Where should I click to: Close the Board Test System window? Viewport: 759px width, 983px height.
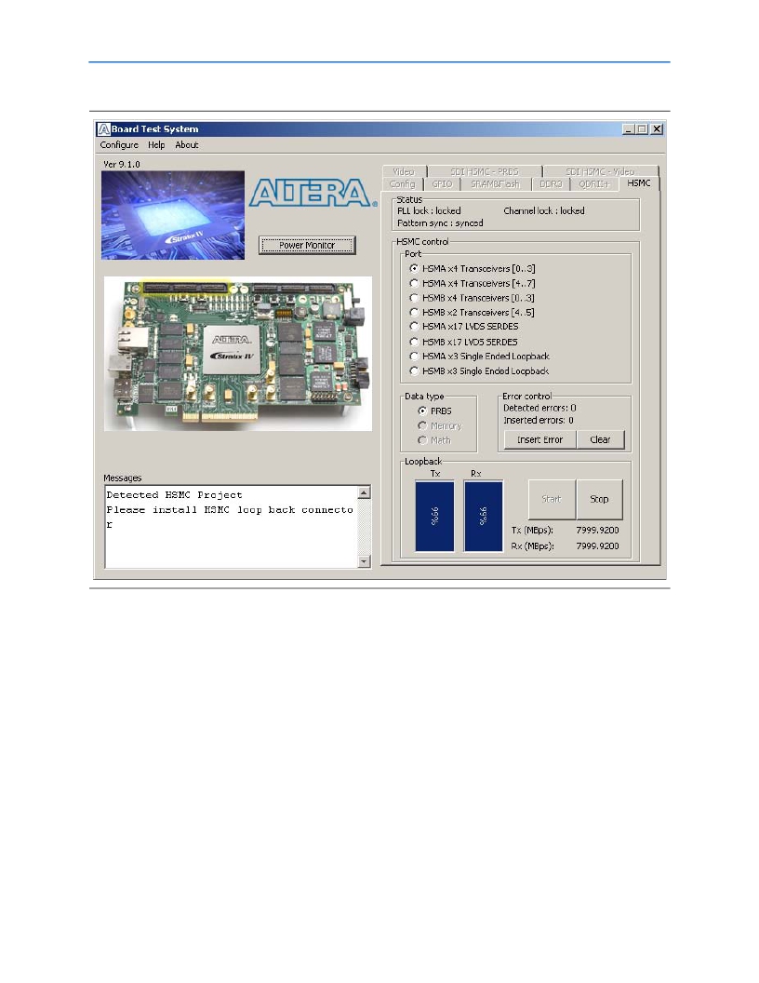657,129
